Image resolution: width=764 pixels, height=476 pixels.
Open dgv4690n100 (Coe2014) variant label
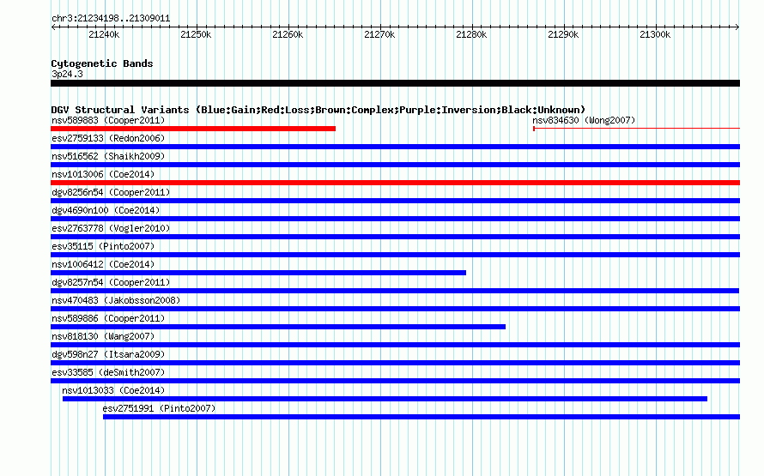(106, 210)
